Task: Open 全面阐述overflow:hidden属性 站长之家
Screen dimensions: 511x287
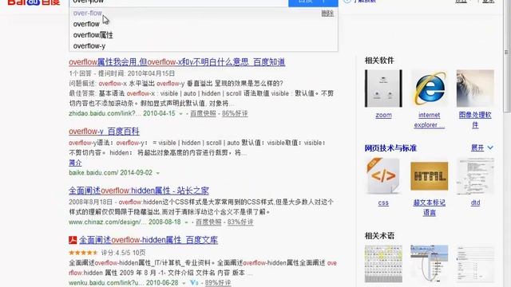Action: [x=139, y=191]
